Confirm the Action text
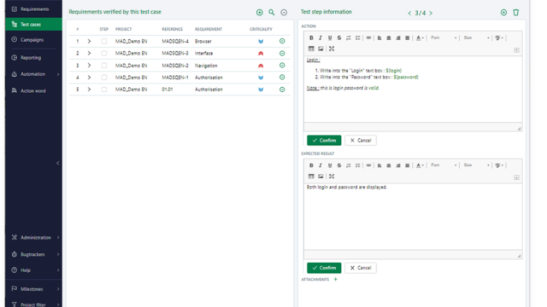 (324, 140)
